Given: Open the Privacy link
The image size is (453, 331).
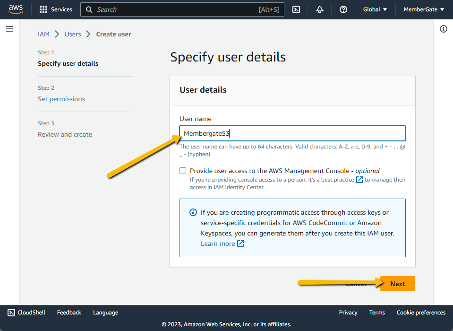Looking at the screenshot, I should pos(348,313).
